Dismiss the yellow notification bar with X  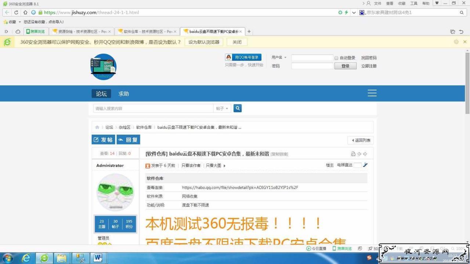pos(465,42)
